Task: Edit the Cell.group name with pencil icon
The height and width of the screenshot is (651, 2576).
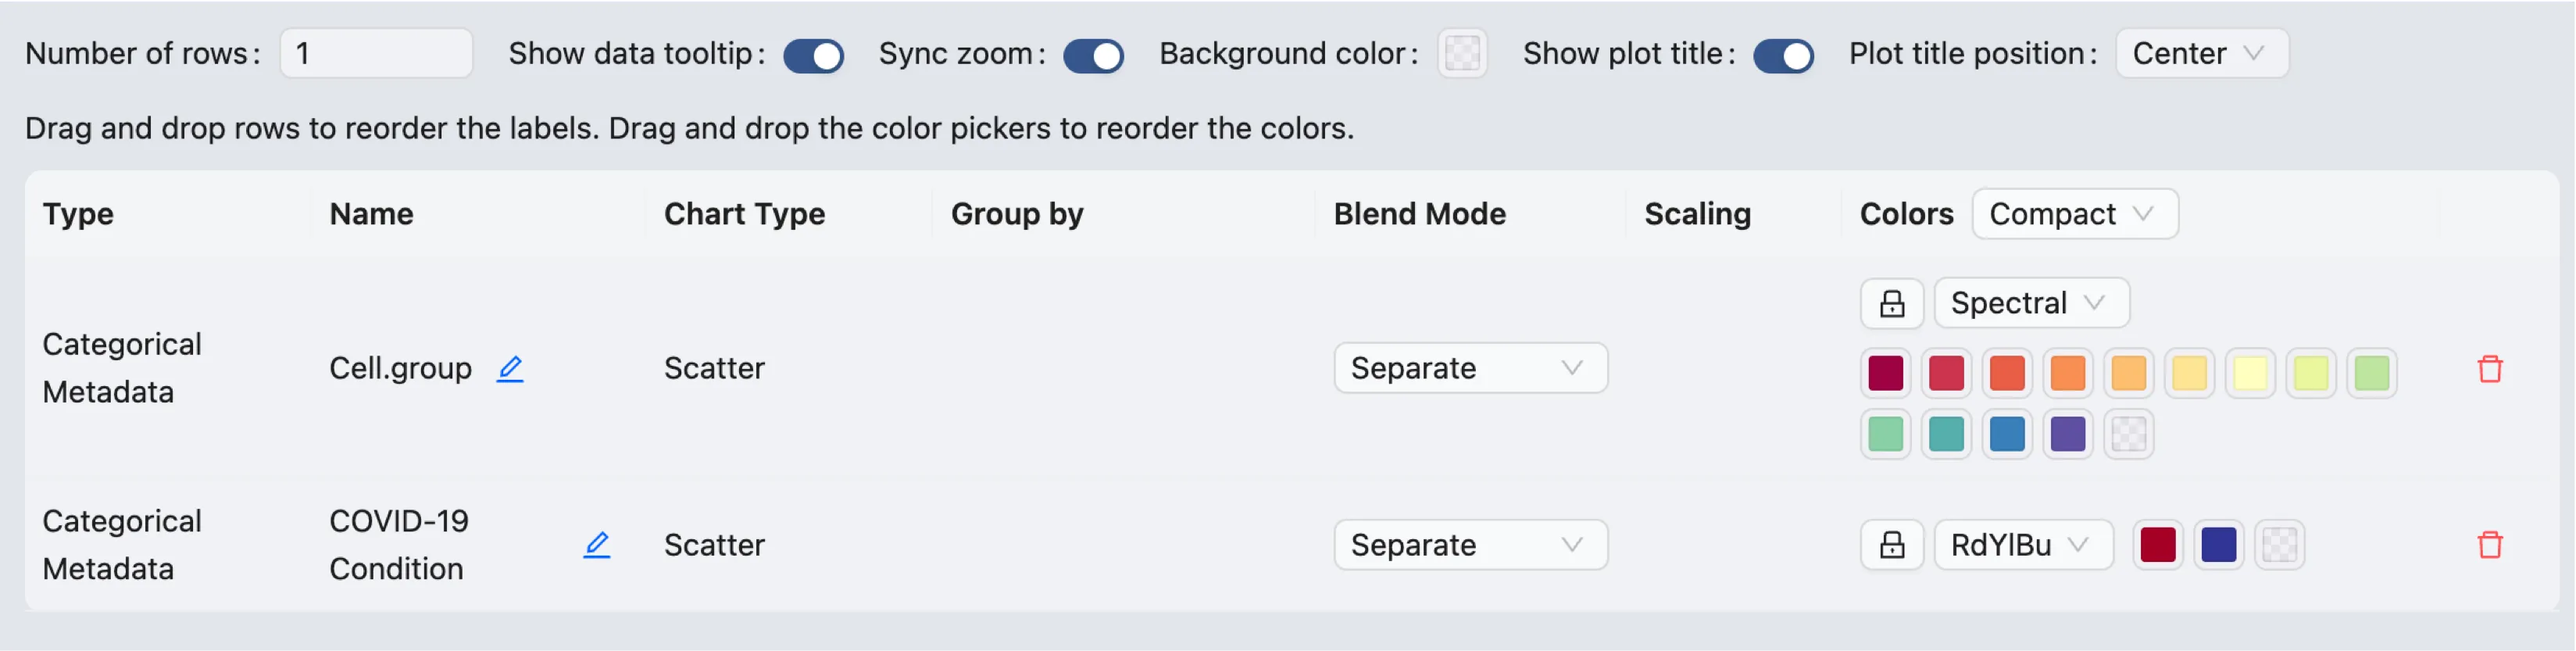Action: [510, 368]
